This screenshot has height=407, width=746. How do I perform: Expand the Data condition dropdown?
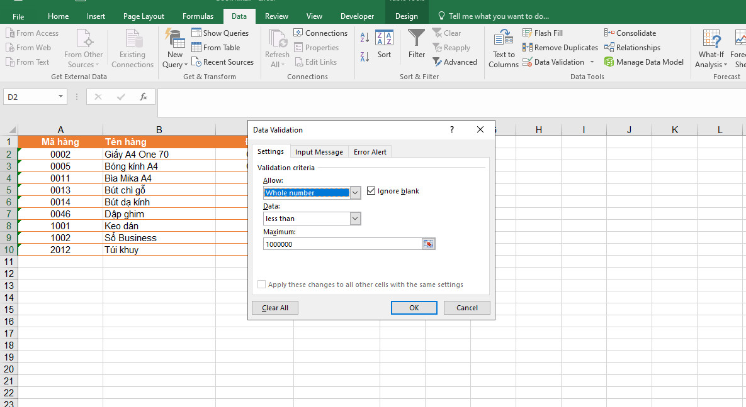[355, 219]
